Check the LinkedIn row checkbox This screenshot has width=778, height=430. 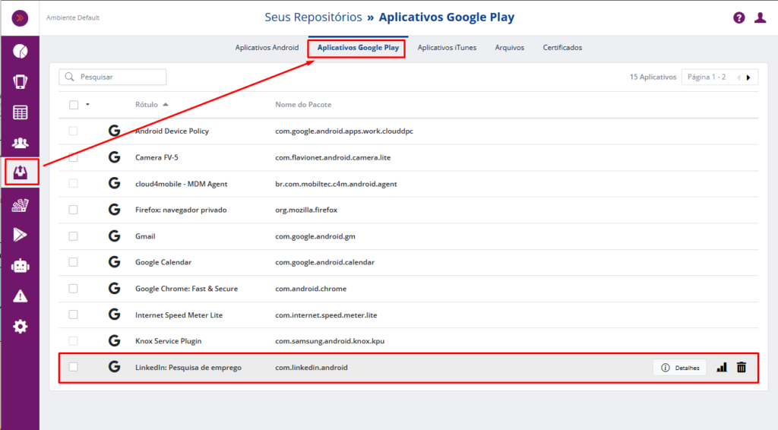pos(74,367)
